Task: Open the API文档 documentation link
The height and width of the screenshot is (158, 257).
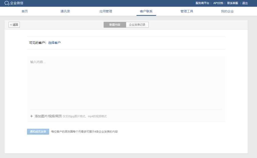Action: [218, 3]
